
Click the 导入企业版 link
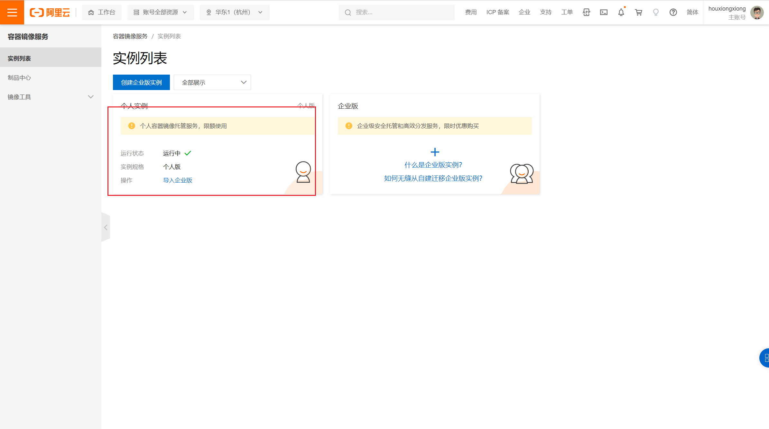coord(178,180)
